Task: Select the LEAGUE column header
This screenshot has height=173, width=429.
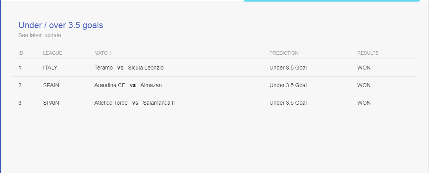Action: pos(52,53)
